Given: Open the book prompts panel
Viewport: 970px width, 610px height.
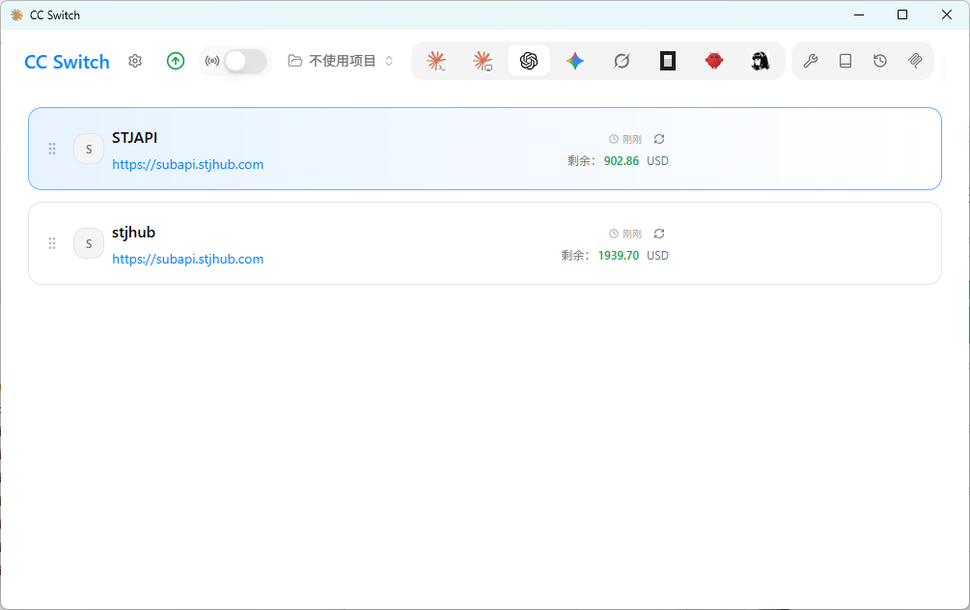Looking at the screenshot, I should pyautogui.click(x=845, y=61).
